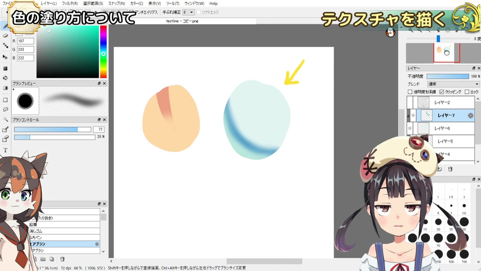Select the Eraser tool in the toolbox
481x271 pixels.
click(x=5, y=36)
